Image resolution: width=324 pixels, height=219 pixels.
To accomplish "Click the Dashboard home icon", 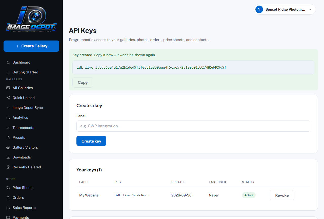I will click(8, 62).
